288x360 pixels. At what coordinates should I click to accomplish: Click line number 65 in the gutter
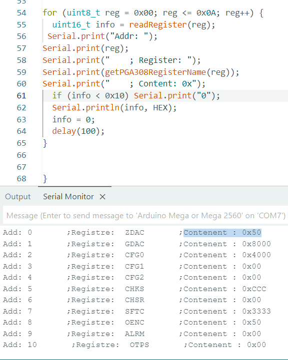point(21,143)
